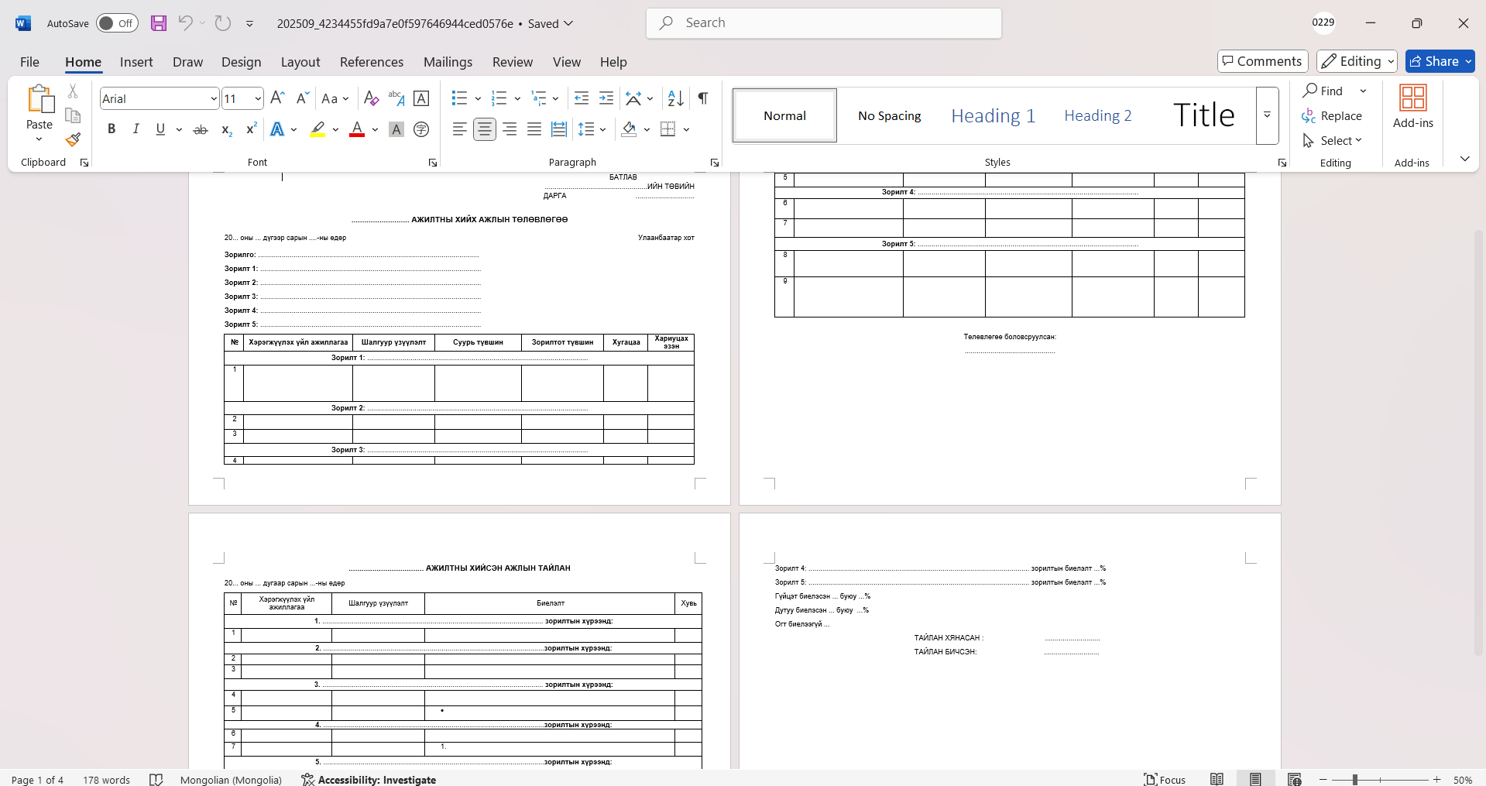
Task: Increase paragraph indent
Action: click(x=606, y=98)
